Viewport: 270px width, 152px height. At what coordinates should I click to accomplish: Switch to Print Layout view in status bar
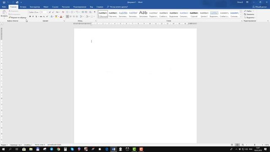(x=237, y=145)
